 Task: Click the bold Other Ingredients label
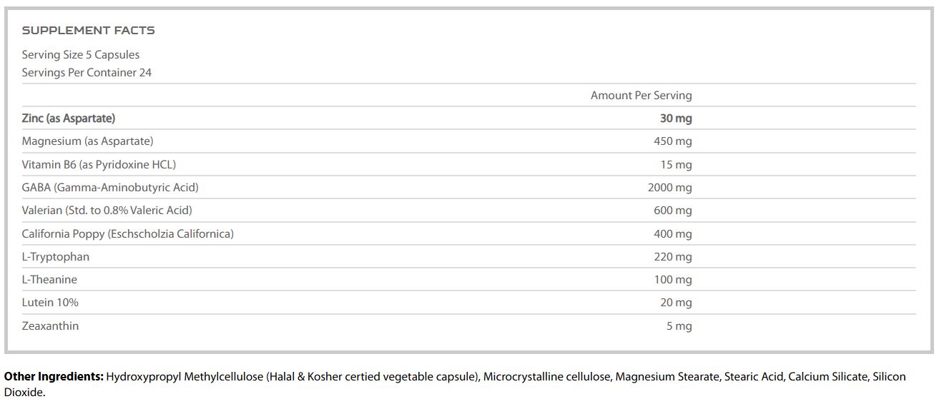pos(54,377)
